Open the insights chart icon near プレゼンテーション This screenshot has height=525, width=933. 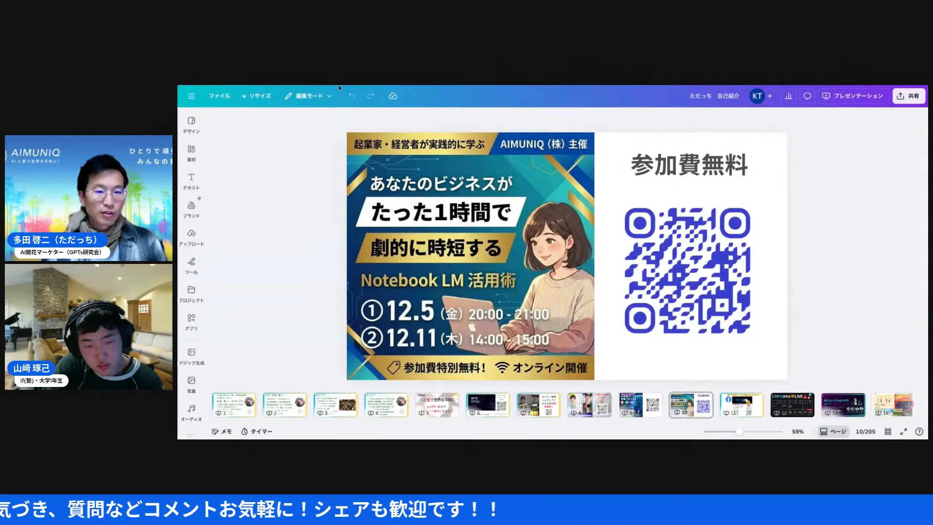click(x=788, y=96)
